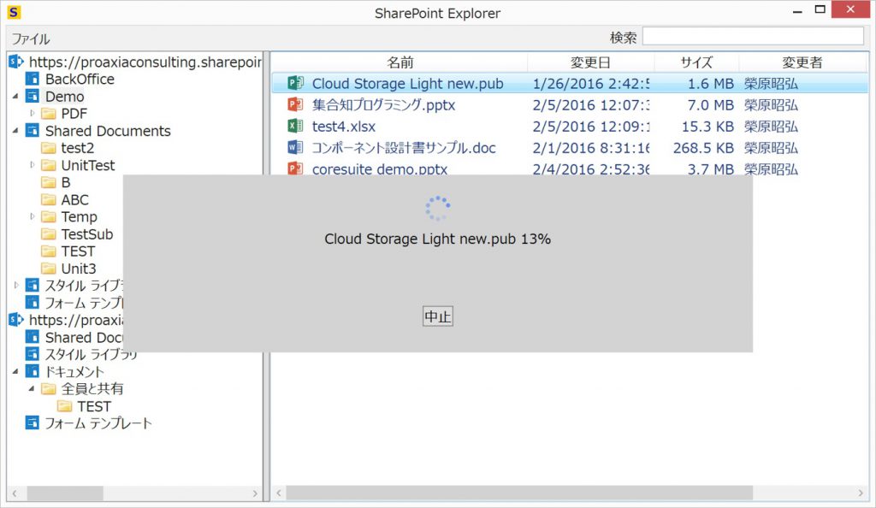
Task: Select file coresuite demo.pptx
Action: coord(379,168)
